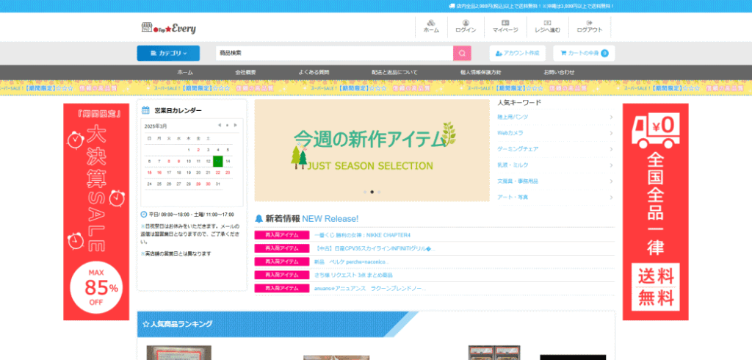Expand the カテゴリ dropdown
Viewport: 752px width, 360px height.
[168, 54]
